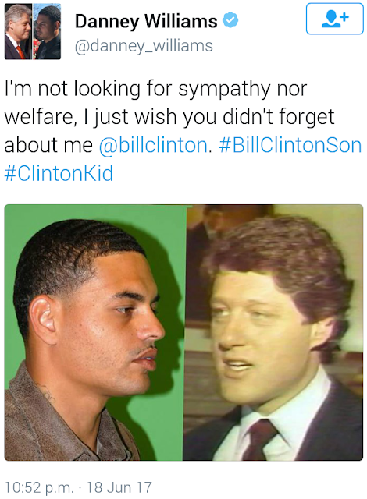Open Danney Williams display name profile
The height and width of the screenshot is (499, 367).
(146, 21)
